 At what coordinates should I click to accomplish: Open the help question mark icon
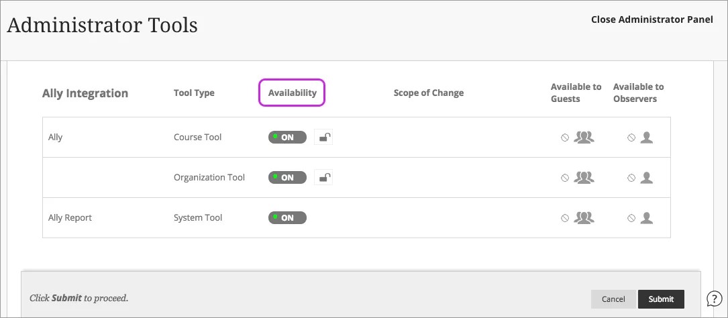click(715, 298)
